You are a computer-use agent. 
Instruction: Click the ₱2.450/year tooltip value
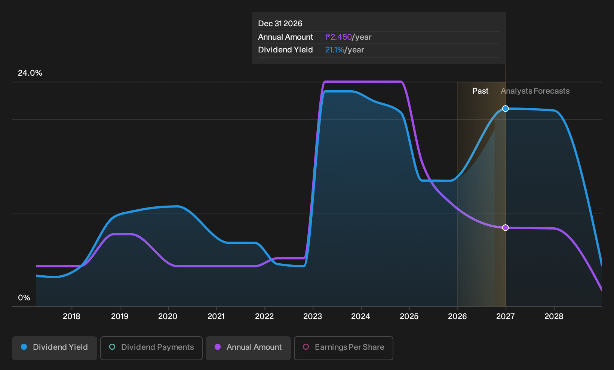348,37
